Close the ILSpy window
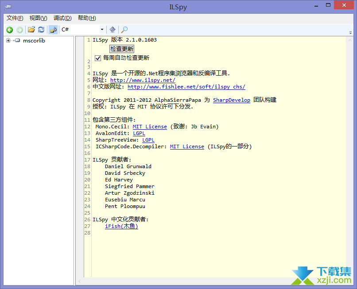357x289 pixels. pyautogui.click(x=344, y=5)
